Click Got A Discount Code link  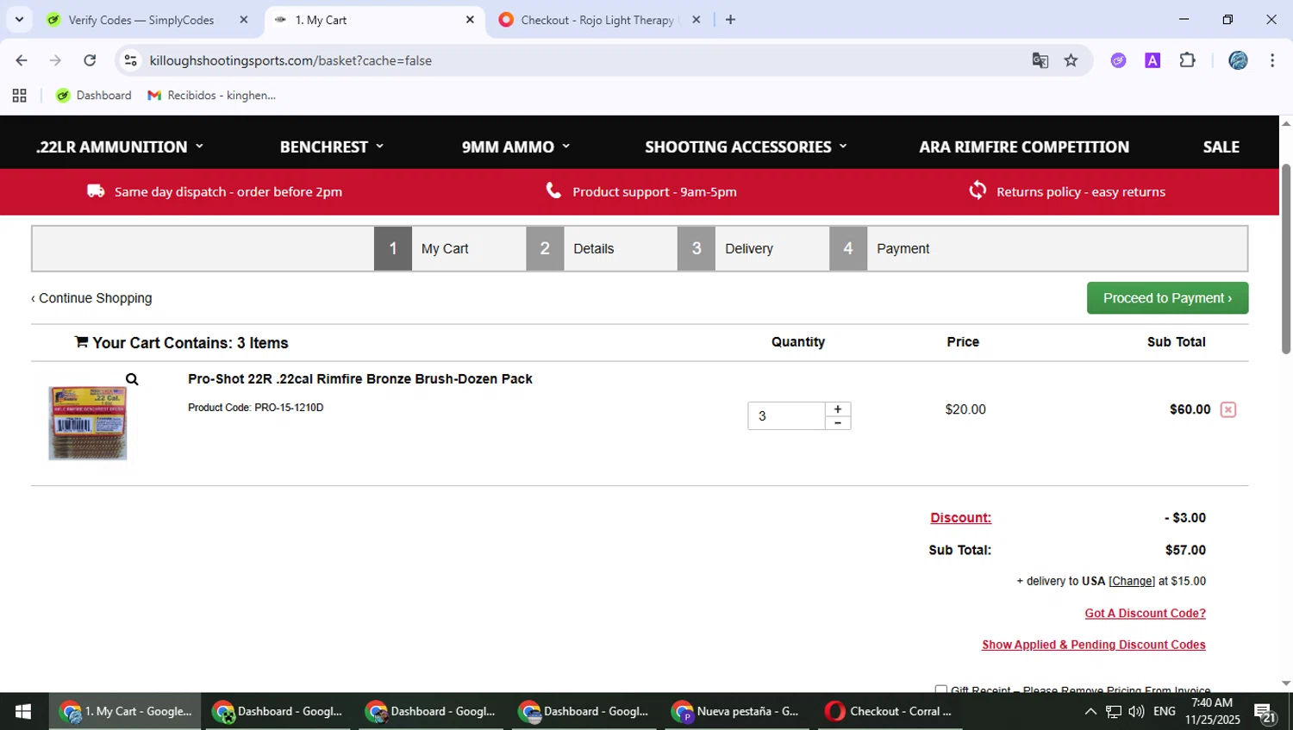pyautogui.click(x=1145, y=614)
